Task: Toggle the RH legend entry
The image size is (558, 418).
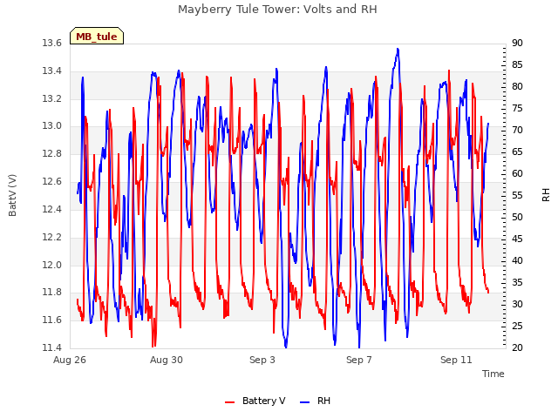Action: tap(315, 401)
